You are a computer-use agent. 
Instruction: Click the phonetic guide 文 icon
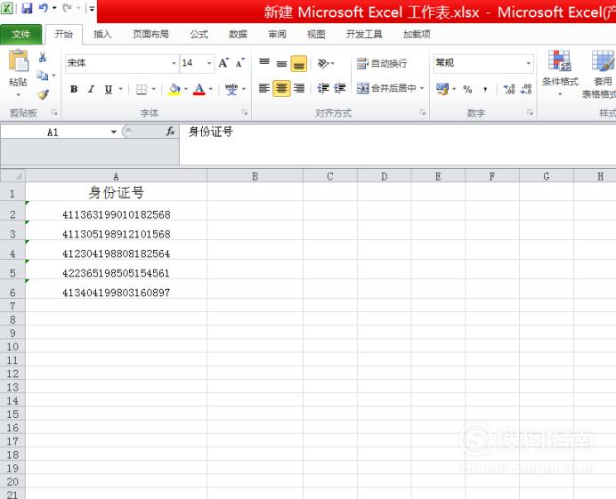click(x=231, y=89)
